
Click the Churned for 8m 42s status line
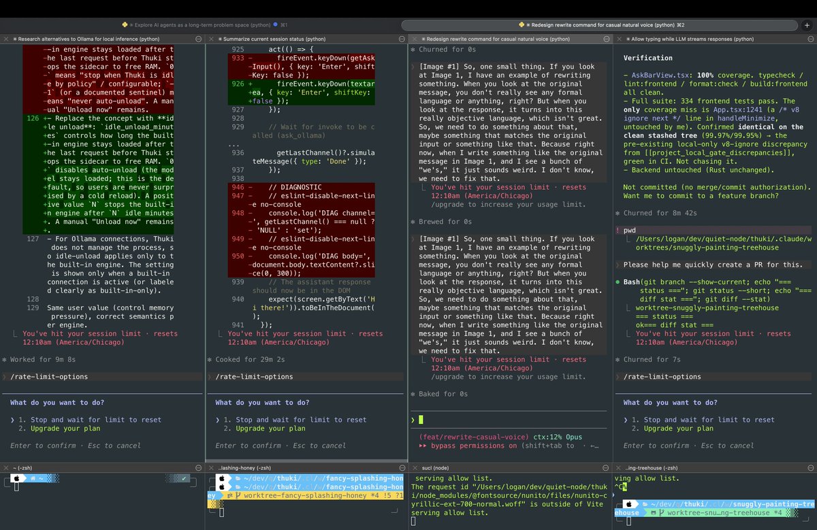(660, 214)
